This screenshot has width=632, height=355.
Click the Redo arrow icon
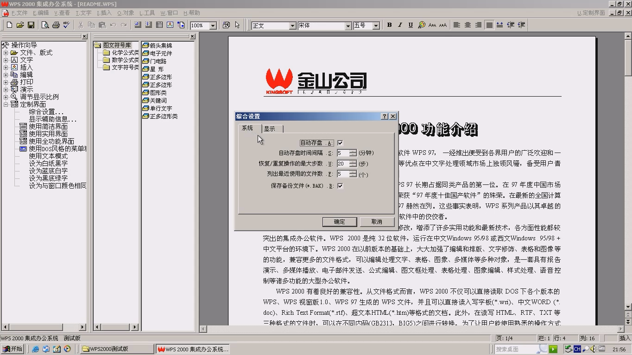pos(124,25)
